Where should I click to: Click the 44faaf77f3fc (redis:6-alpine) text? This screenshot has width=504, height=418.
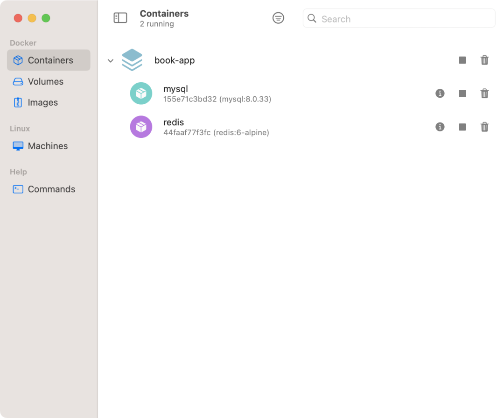(217, 133)
